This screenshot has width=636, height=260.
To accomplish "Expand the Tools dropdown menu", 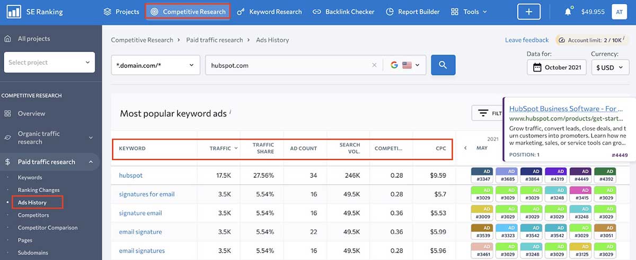I will pos(469,11).
